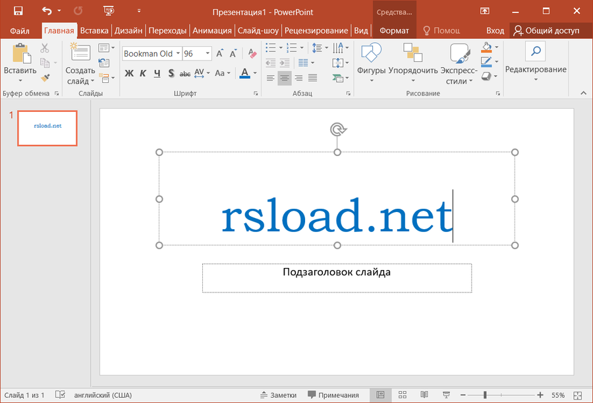
Task: Switch to Slide Sorter view
Action: coord(402,395)
